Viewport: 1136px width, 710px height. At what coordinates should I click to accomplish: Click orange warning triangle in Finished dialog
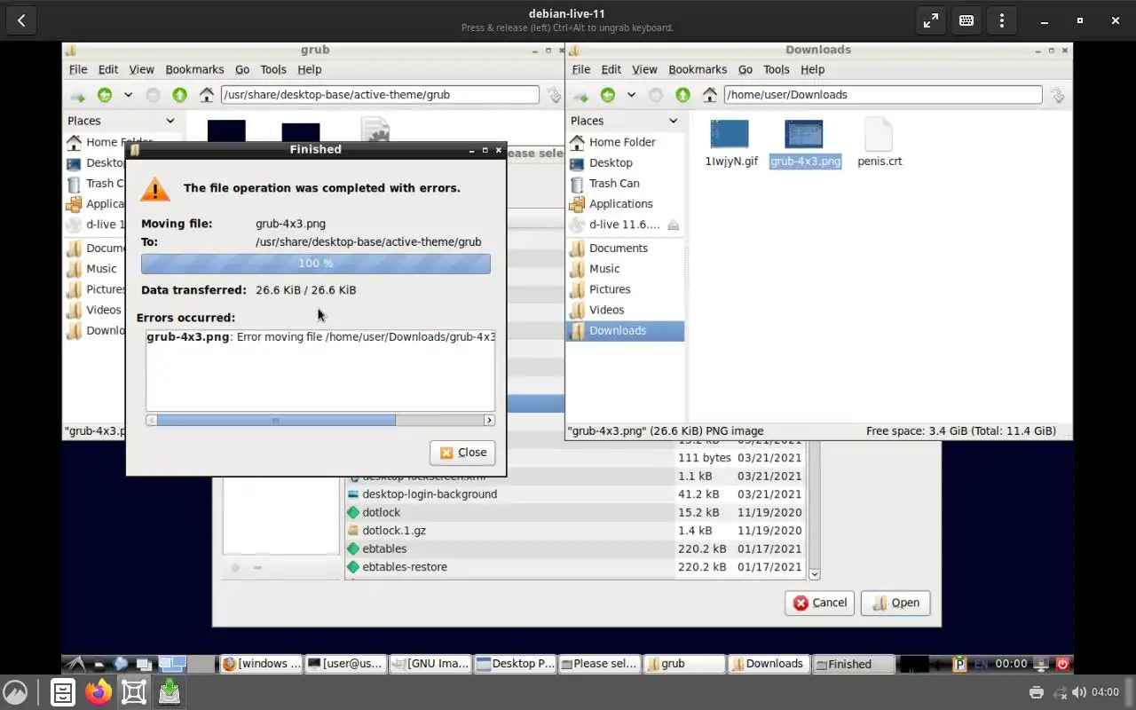tap(155, 188)
